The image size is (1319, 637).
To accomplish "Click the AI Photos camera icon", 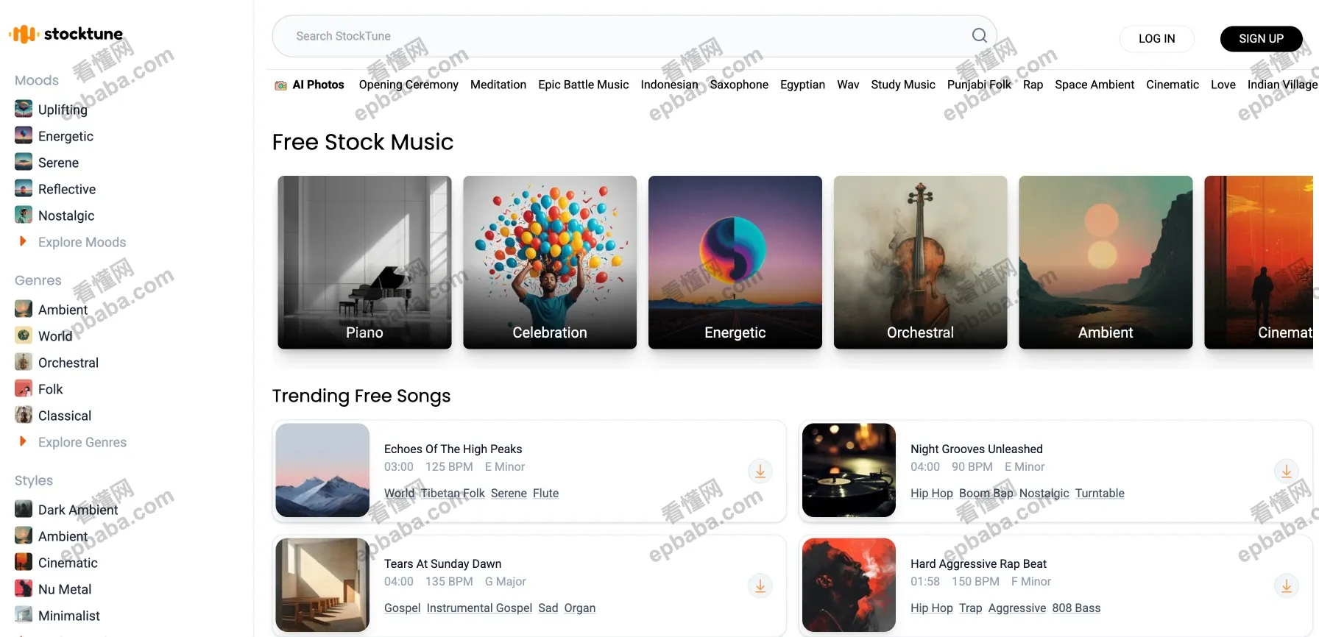I will 280,85.
